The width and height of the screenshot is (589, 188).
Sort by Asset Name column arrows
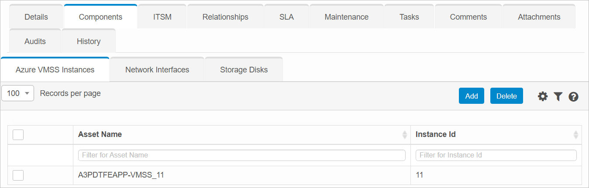point(404,135)
